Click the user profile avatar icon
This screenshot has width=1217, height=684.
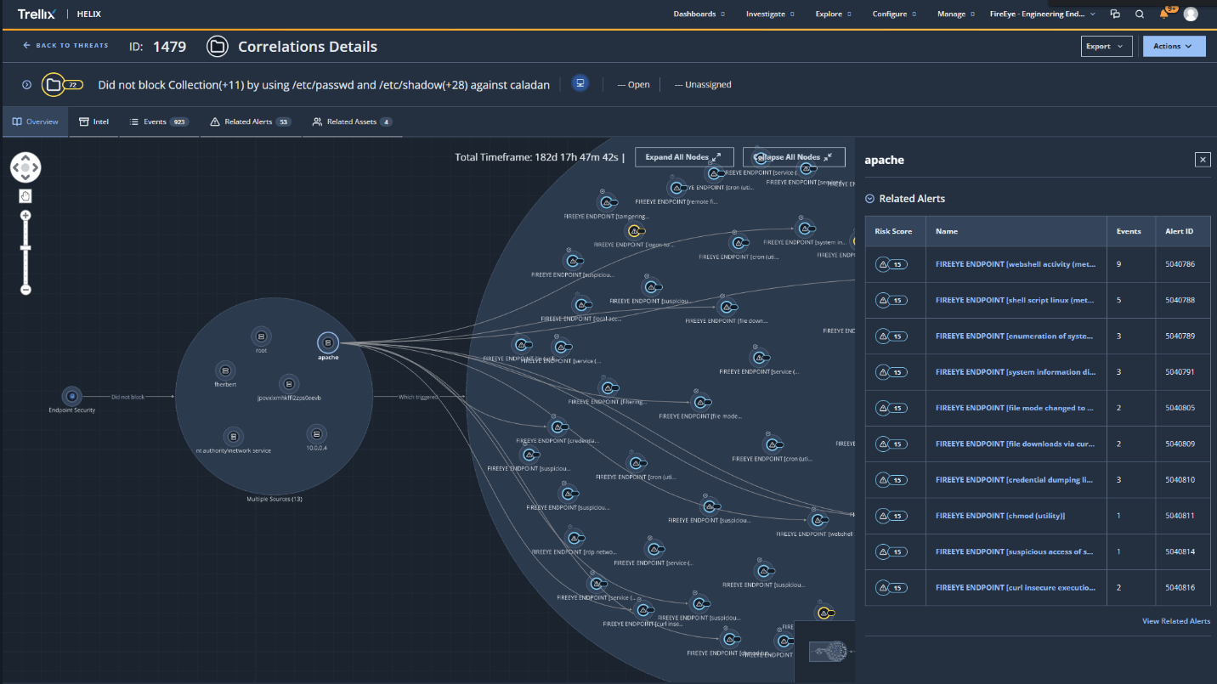(1191, 14)
